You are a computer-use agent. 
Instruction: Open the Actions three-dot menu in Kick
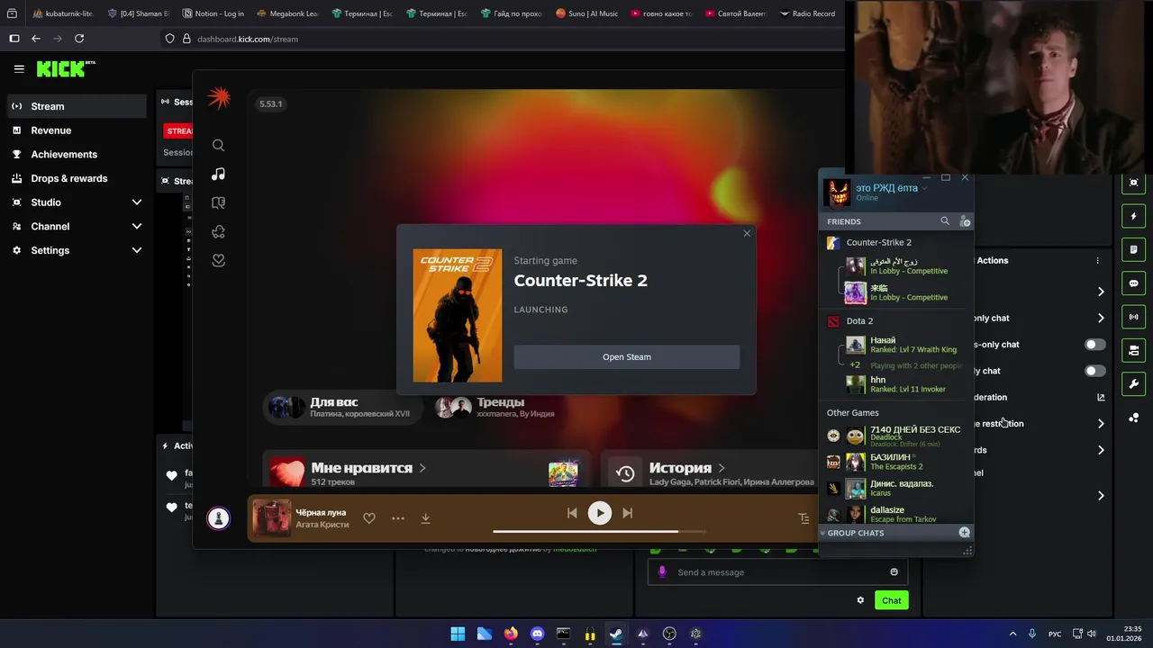1097,260
